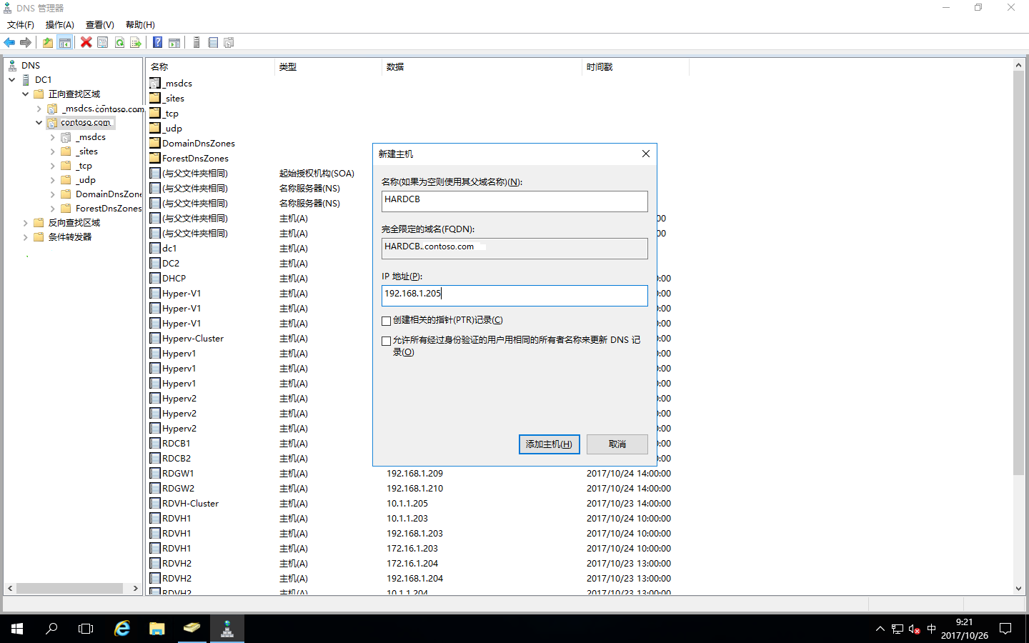Enable 创建相关的指针(PTR)记录 checkbox
This screenshot has height=643, width=1029.
387,321
